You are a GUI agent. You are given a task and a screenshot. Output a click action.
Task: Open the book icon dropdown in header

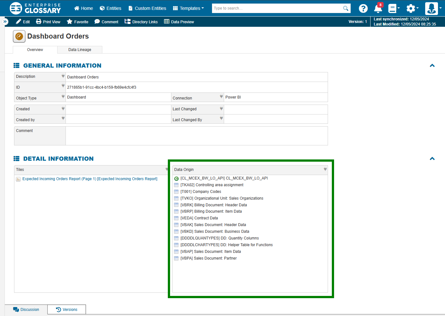394,8
